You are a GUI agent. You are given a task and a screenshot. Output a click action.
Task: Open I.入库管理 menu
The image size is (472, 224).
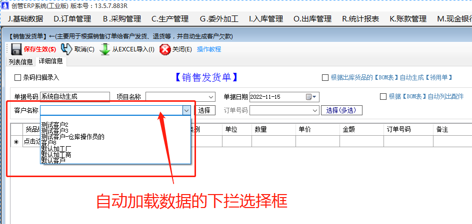tap(266, 19)
